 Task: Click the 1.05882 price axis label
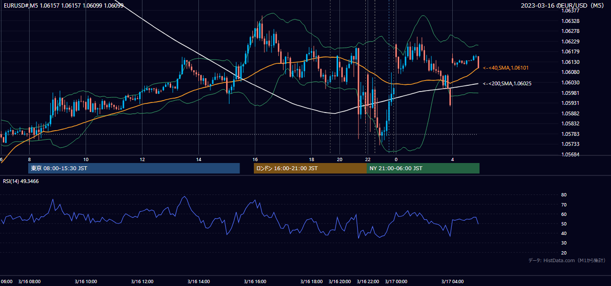tap(570, 114)
